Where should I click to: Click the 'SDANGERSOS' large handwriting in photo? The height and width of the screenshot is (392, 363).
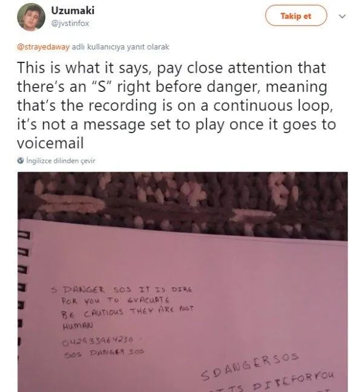click(x=249, y=366)
